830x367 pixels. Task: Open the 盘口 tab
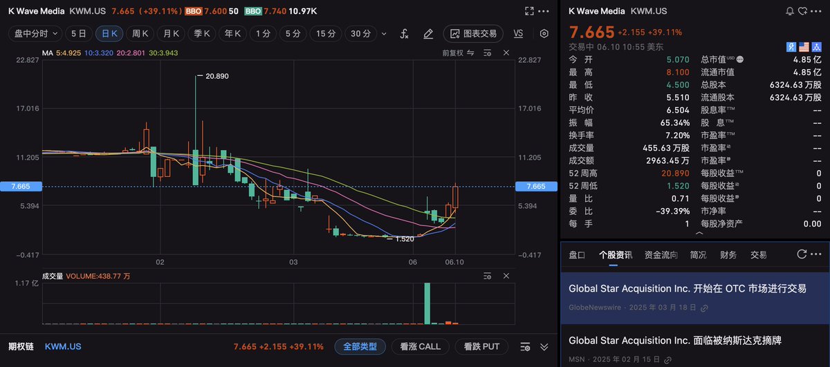[577, 254]
